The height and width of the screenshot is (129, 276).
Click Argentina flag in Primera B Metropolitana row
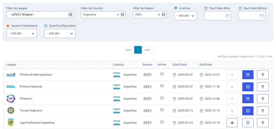[x=116, y=75]
